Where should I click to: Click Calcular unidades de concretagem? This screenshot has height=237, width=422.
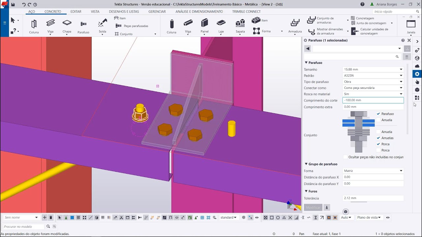pos(370,31)
